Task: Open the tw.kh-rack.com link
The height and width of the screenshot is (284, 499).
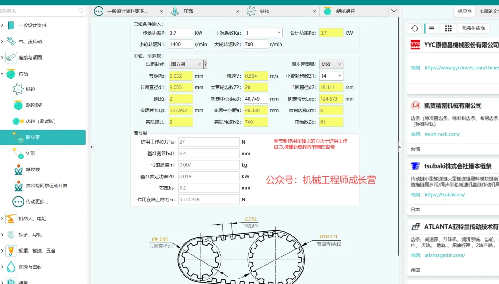Action: [x=442, y=134]
